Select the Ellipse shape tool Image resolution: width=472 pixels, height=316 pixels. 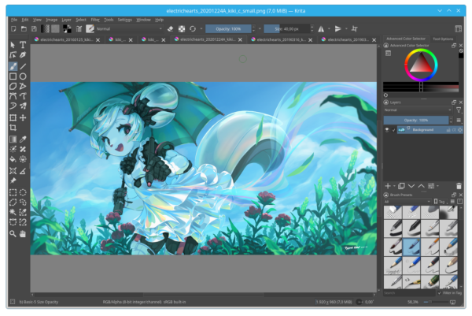(23, 76)
